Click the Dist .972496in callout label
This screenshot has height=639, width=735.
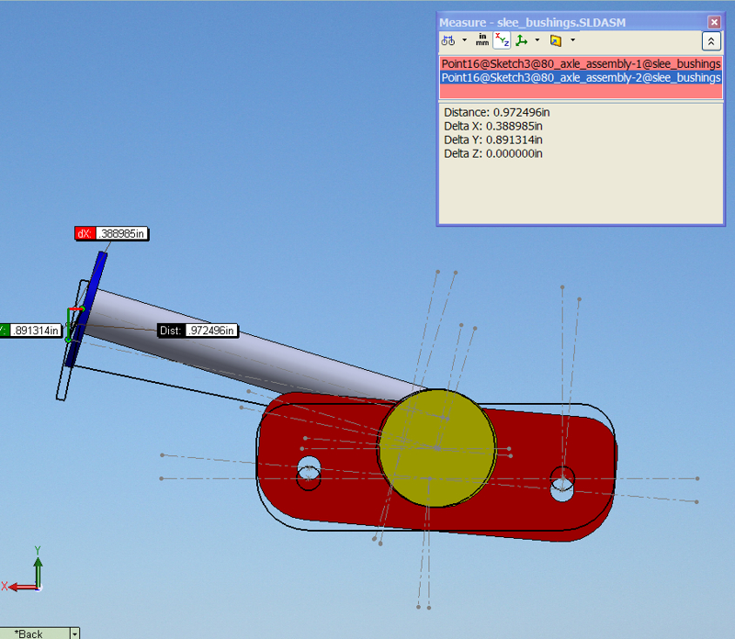(x=198, y=331)
